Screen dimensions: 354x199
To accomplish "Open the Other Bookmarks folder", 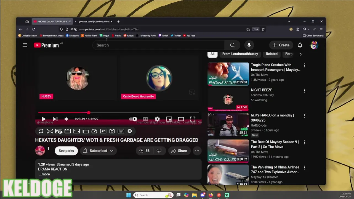I will point(313,36).
